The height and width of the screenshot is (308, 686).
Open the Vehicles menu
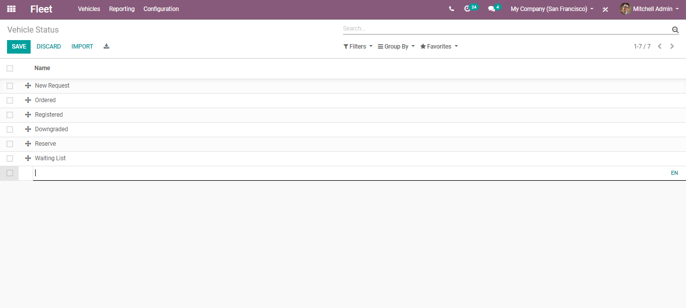pyautogui.click(x=89, y=9)
